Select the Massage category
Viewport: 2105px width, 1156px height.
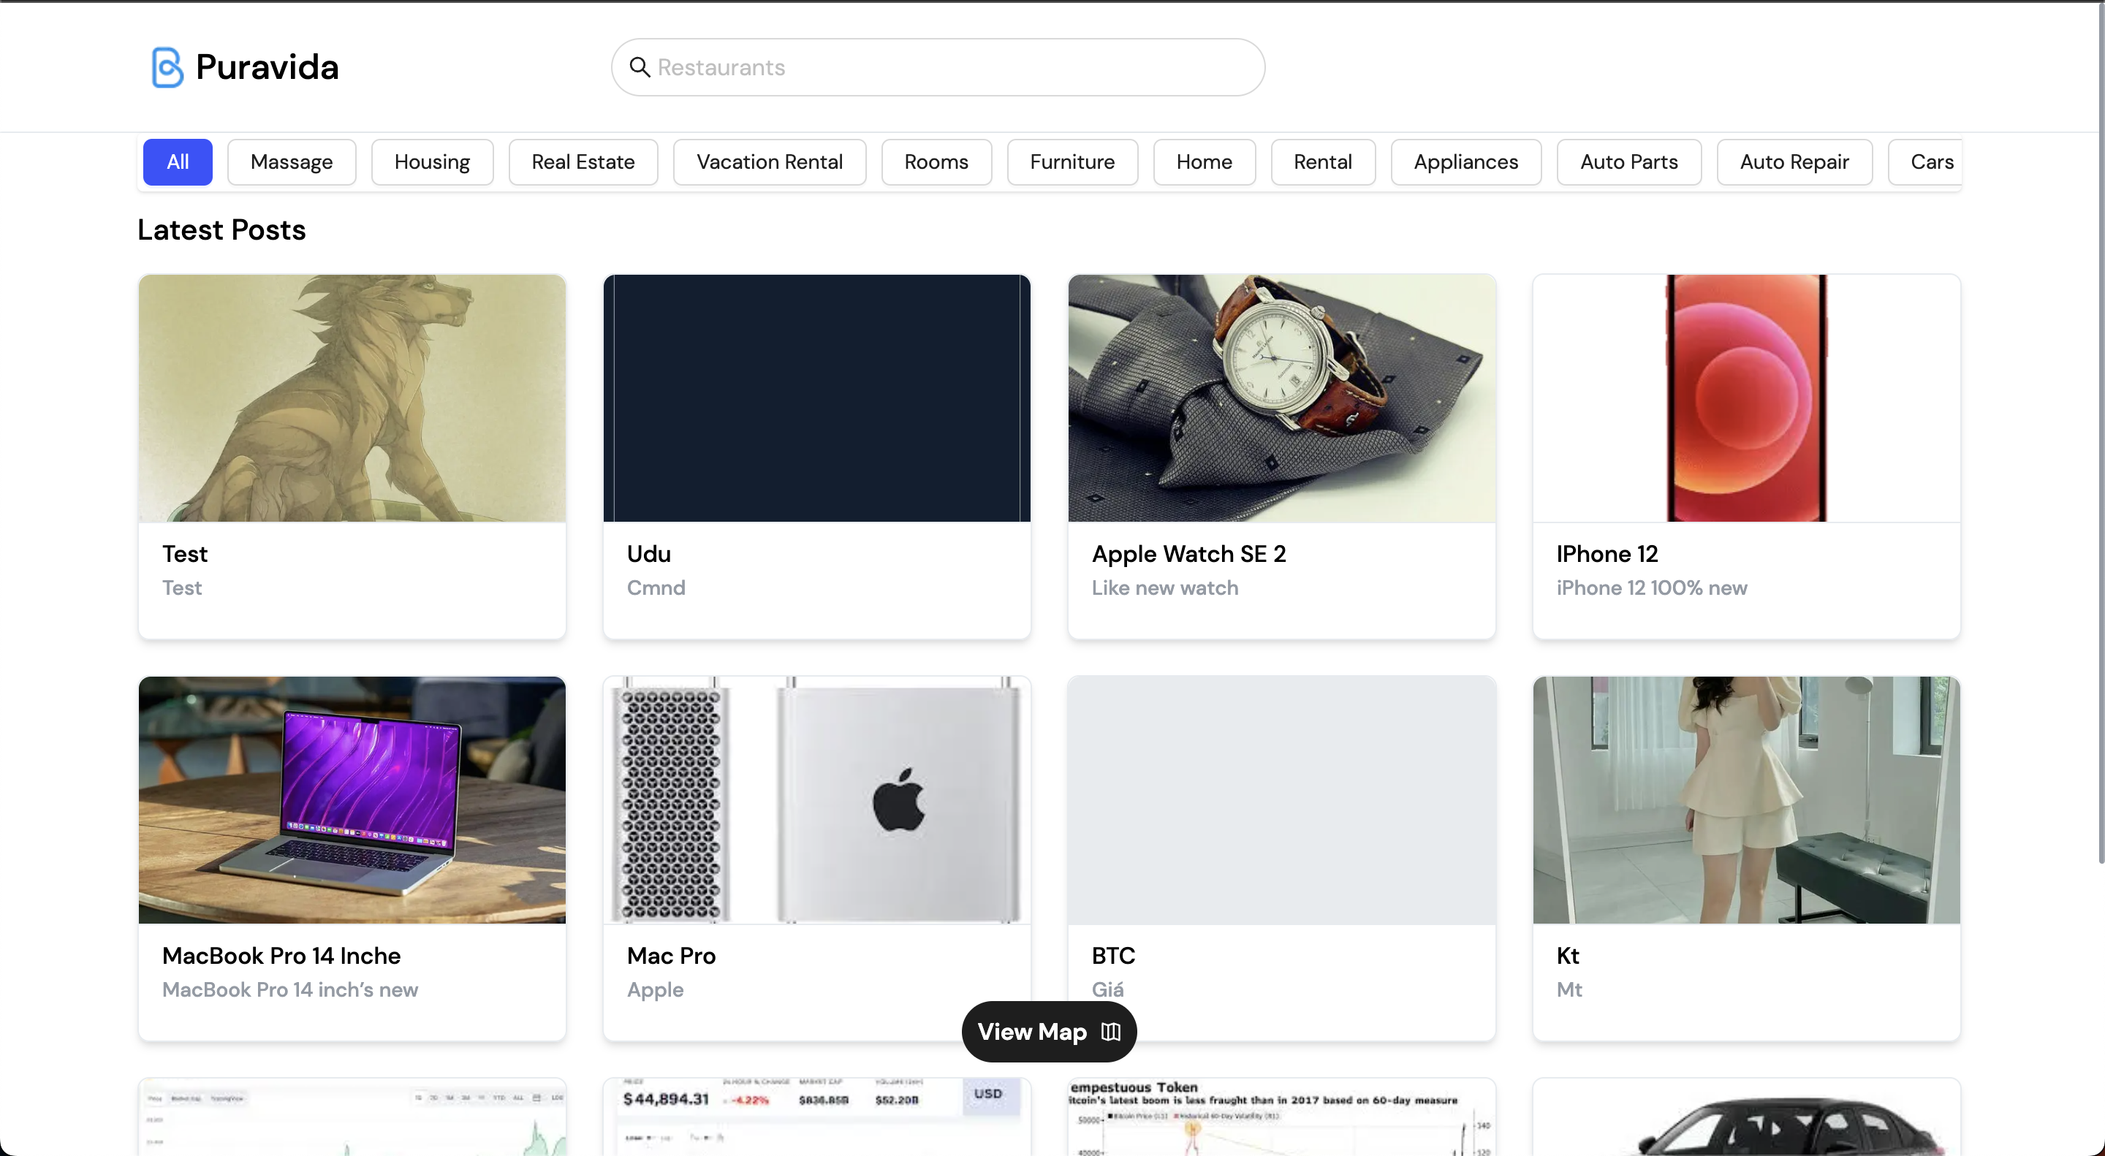(x=292, y=161)
